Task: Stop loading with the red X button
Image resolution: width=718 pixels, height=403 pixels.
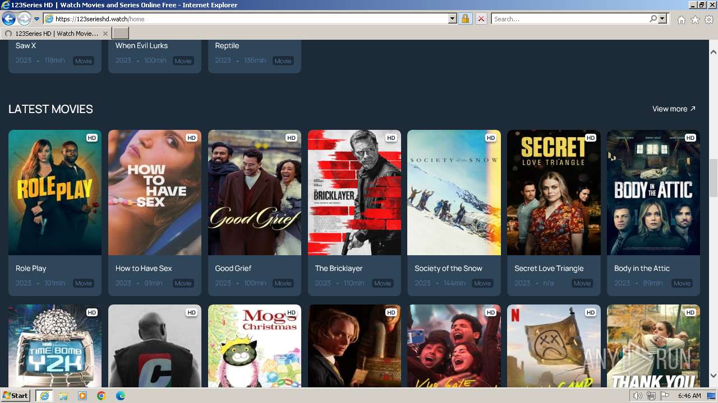Action: (x=481, y=19)
